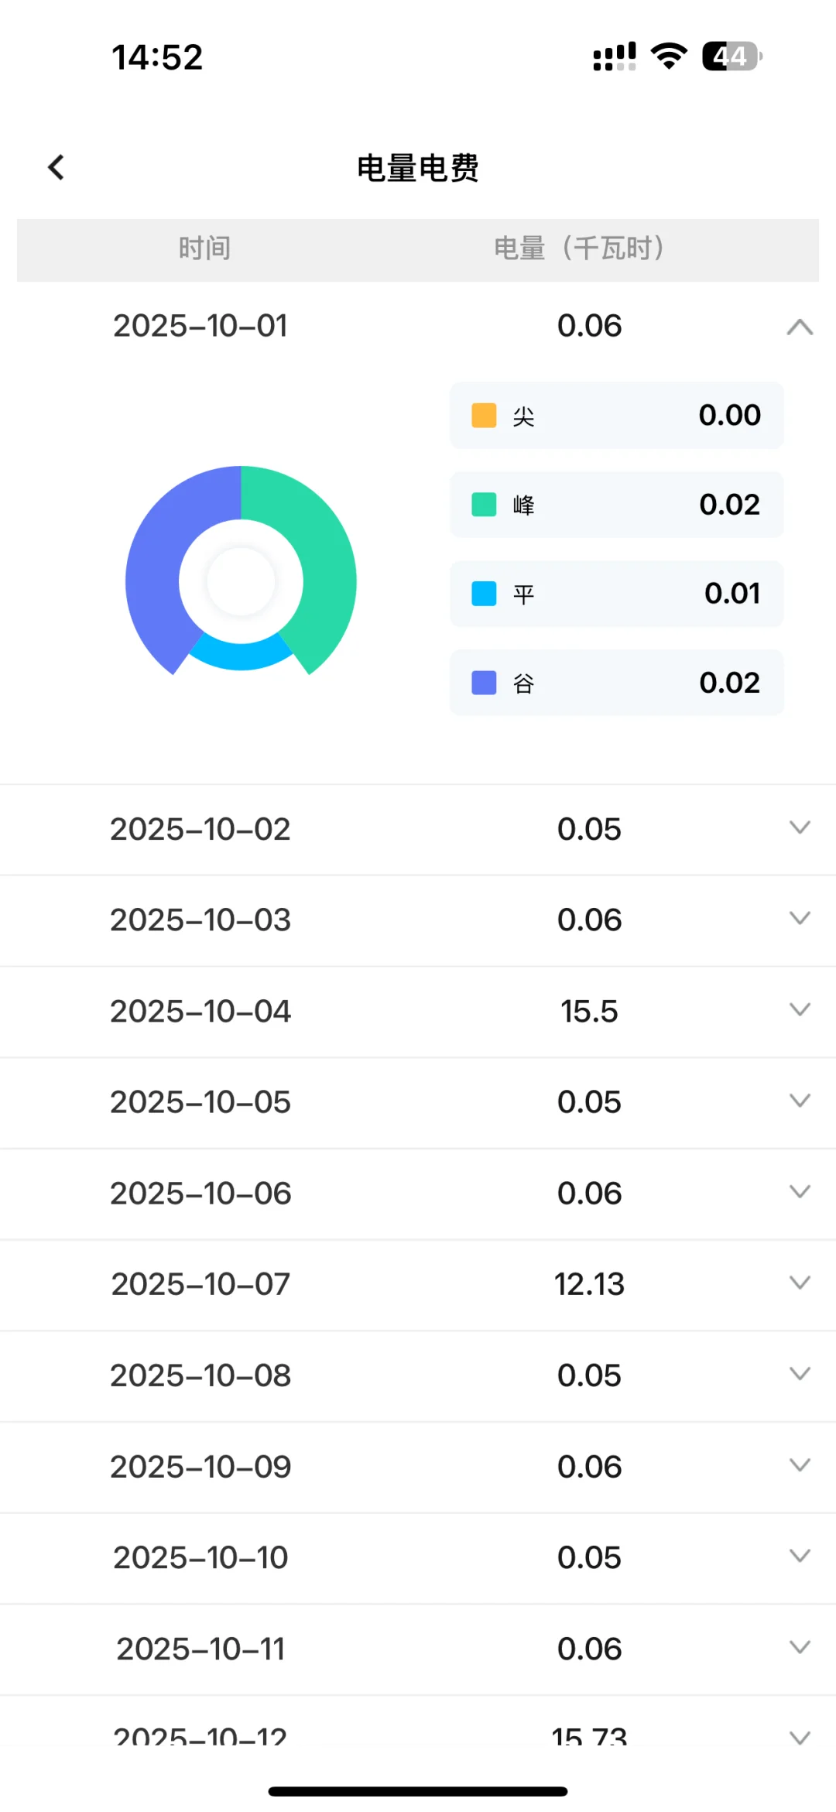The width and height of the screenshot is (836, 1812).
Task: Click the orange 尖 legend swatch
Action: coord(484,416)
